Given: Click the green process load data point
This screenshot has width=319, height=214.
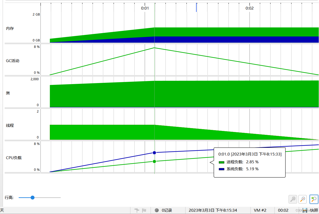Looking at the screenshot, I should click(x=154, y=161).
